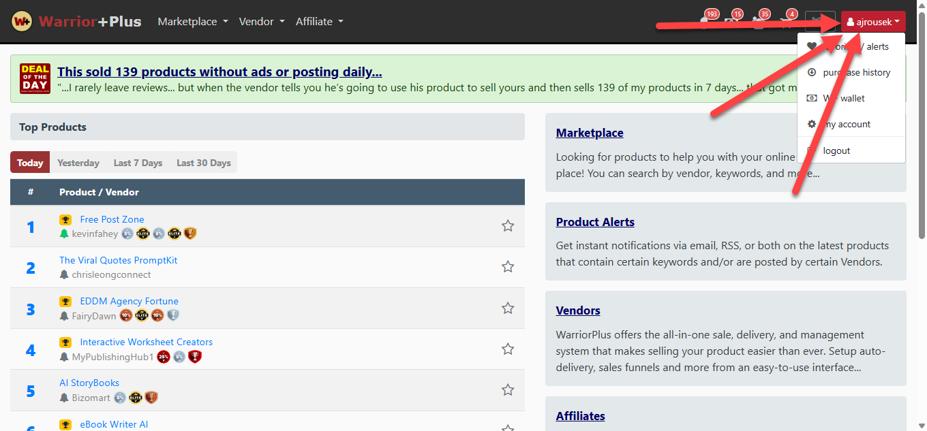Choose wallet from the user menu
This screenshot has height=431, width=927.
click(x=851, y=98)
